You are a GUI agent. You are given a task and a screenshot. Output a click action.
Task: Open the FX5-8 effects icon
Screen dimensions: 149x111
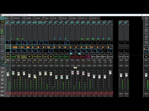91,18
